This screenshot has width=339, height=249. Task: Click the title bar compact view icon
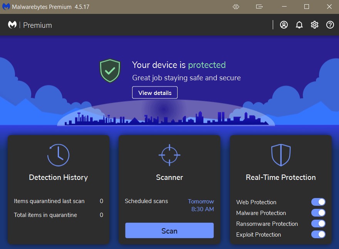click(259, 7)
